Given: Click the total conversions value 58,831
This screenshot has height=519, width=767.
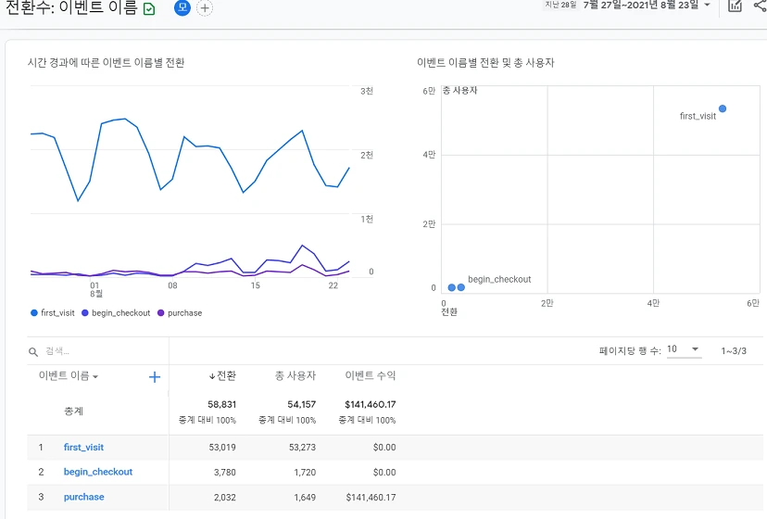Looking at the screenshot, I should (x=221, y=404).
